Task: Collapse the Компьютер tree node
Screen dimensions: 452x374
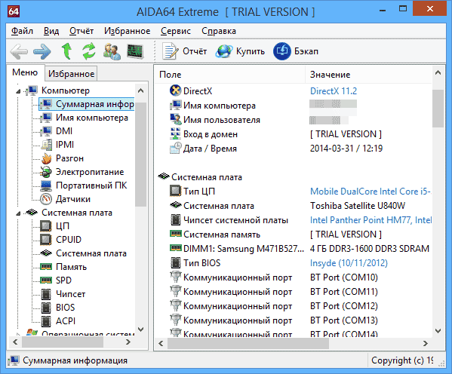Action: point(18,91)
